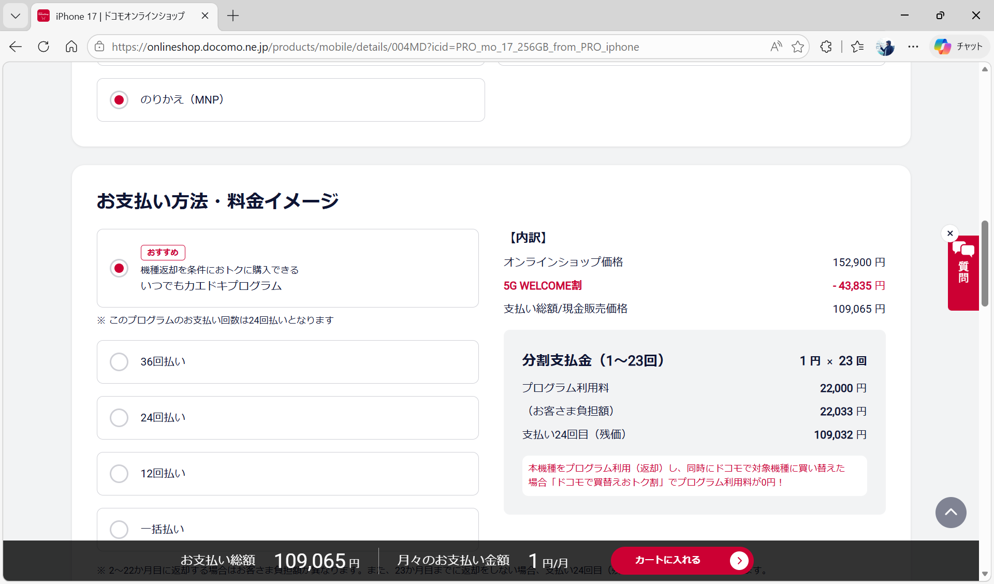This screenshot has height=584, width=994.
Task: Open the browser profile avatar
Action: coord(886,47)
